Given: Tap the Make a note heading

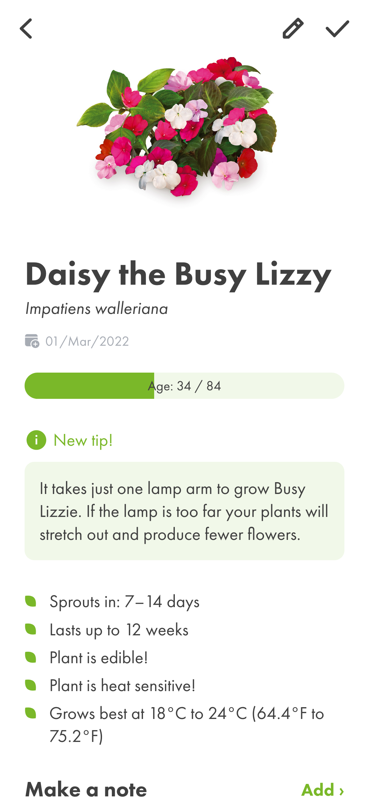Looking at the screenshot, I should [86, 789].
